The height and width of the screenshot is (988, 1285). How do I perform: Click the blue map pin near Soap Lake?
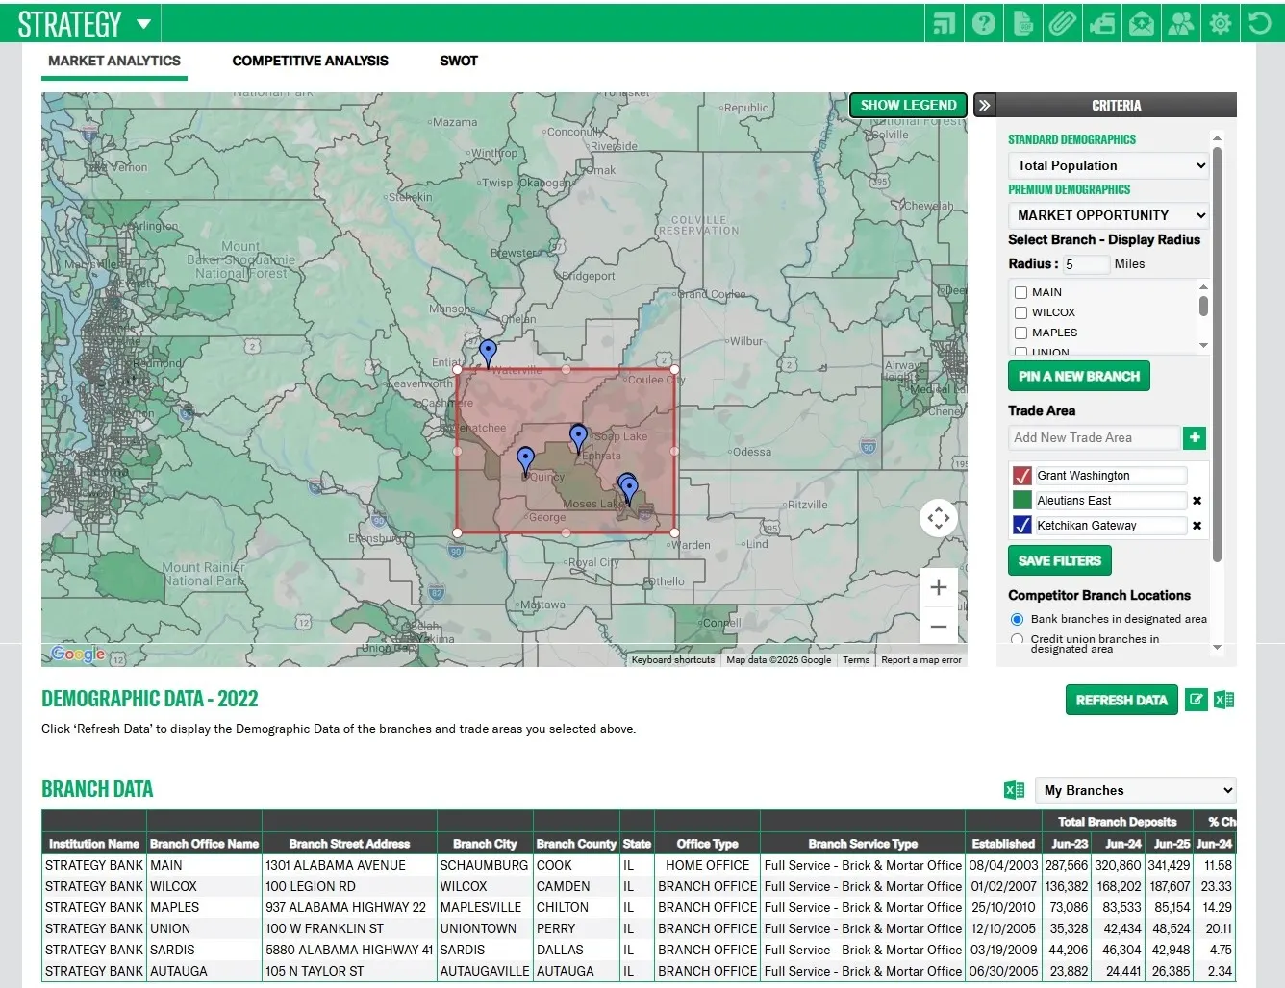[578, 437]
